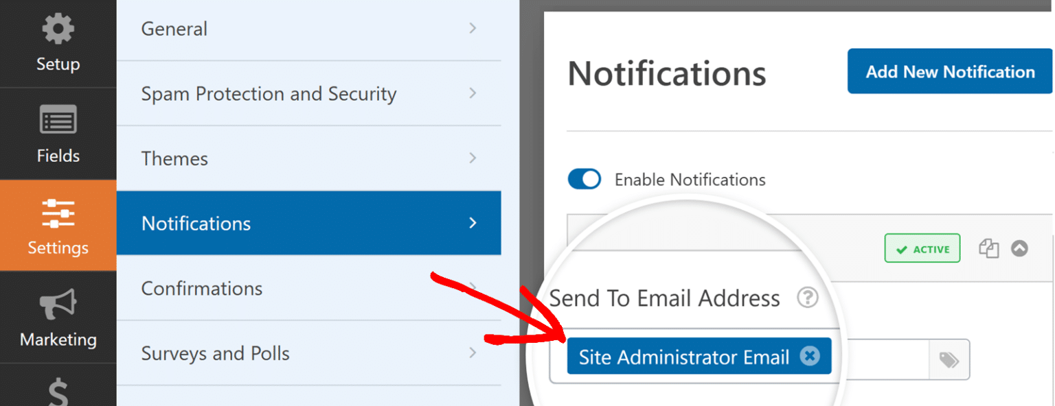Duplicate the notification using the clone icon
Viewport: 1055px width, 406px height.
tap(989, 248)
